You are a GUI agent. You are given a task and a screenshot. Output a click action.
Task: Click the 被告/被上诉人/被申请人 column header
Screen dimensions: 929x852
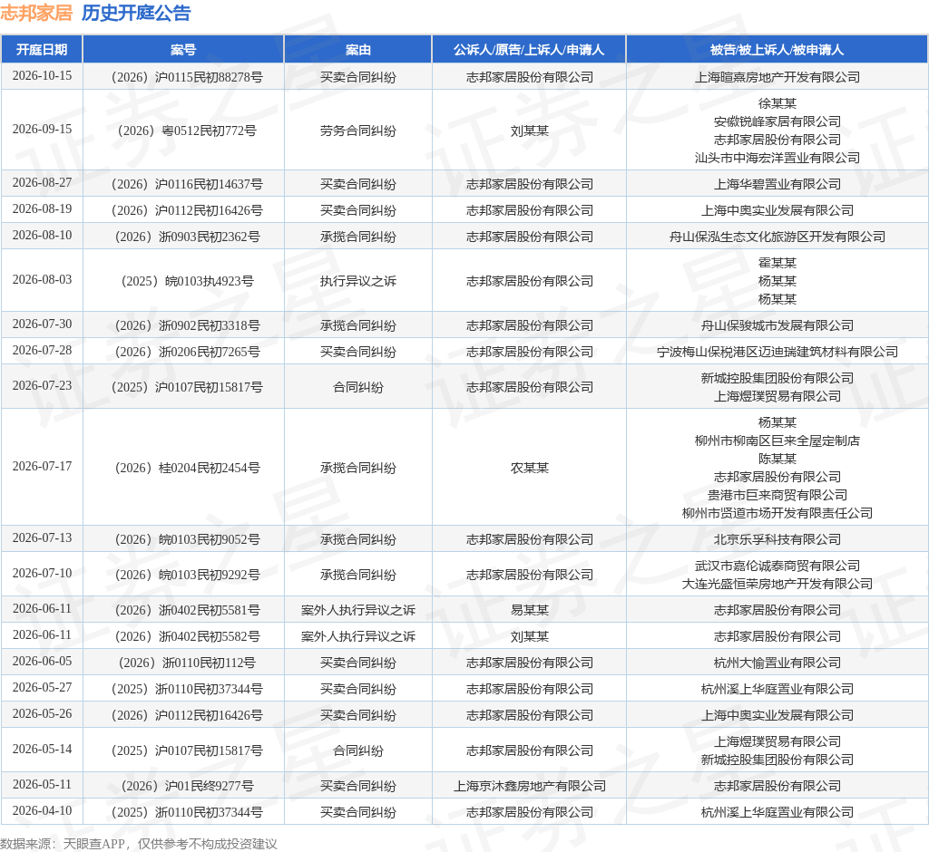tap(777, 50)
